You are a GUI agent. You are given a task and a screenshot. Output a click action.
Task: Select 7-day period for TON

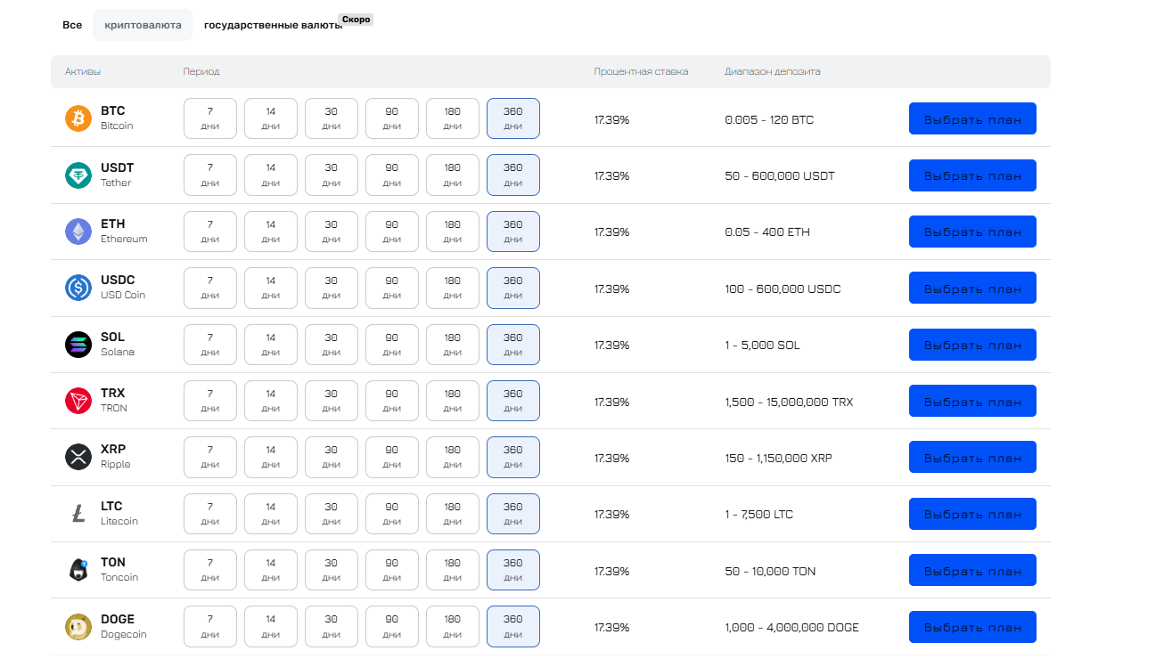point(210,570)
